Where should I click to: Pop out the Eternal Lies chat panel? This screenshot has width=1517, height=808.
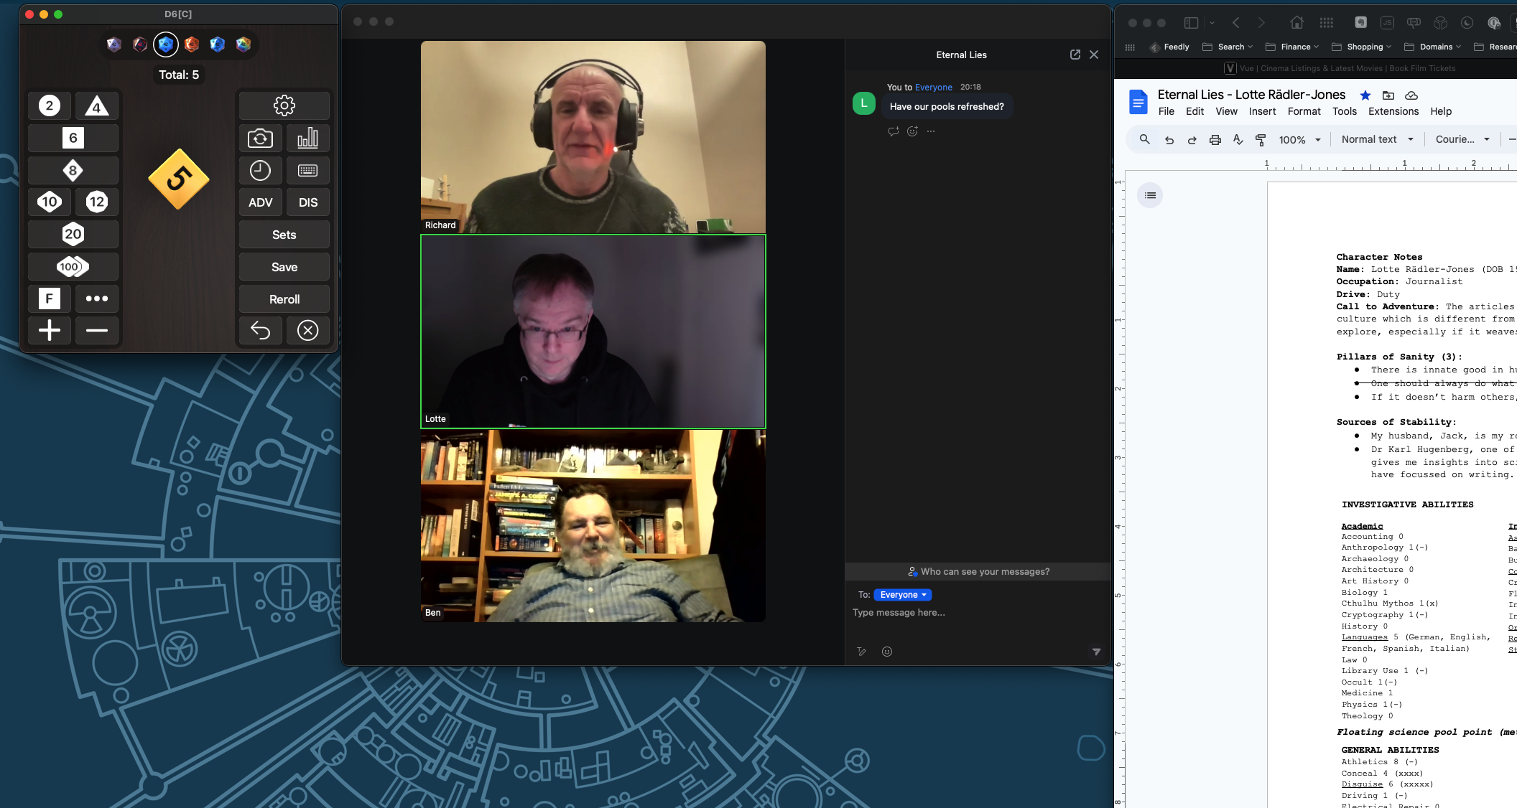1075,55
